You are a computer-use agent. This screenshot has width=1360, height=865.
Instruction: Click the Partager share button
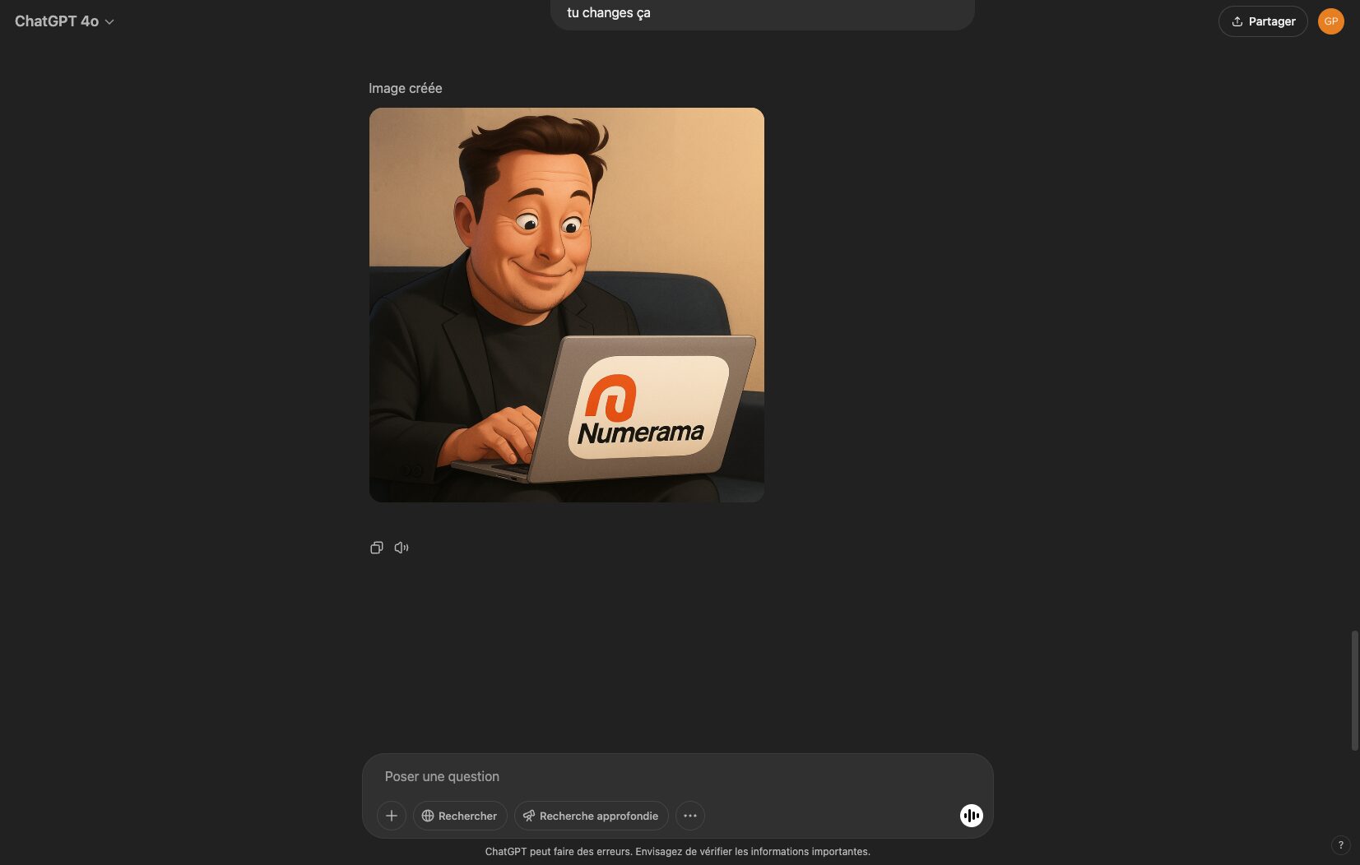(x=1262, y=21)
